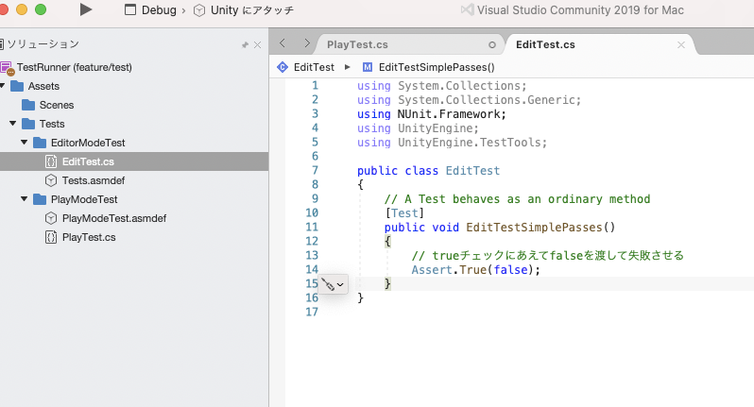Open the EditTestSimplePasses() member breadcrumb

point(437,67)
